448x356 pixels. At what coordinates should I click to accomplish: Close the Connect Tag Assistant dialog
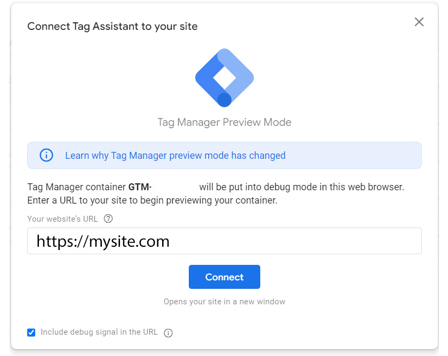click(x=419, y=22)
